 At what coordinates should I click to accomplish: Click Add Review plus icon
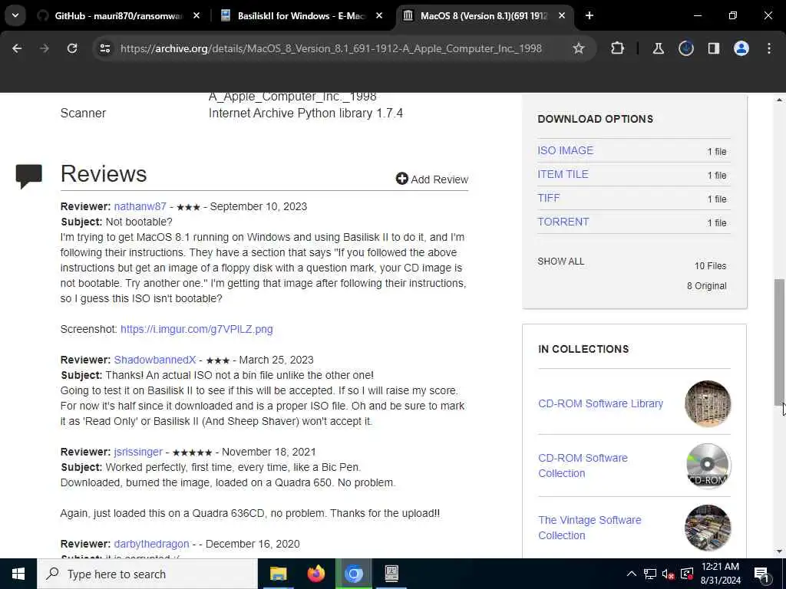click(x=401, y=179)
